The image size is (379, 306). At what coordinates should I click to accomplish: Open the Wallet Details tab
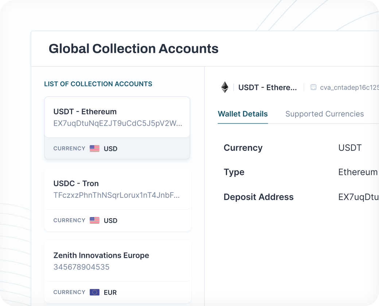(243, 114)
